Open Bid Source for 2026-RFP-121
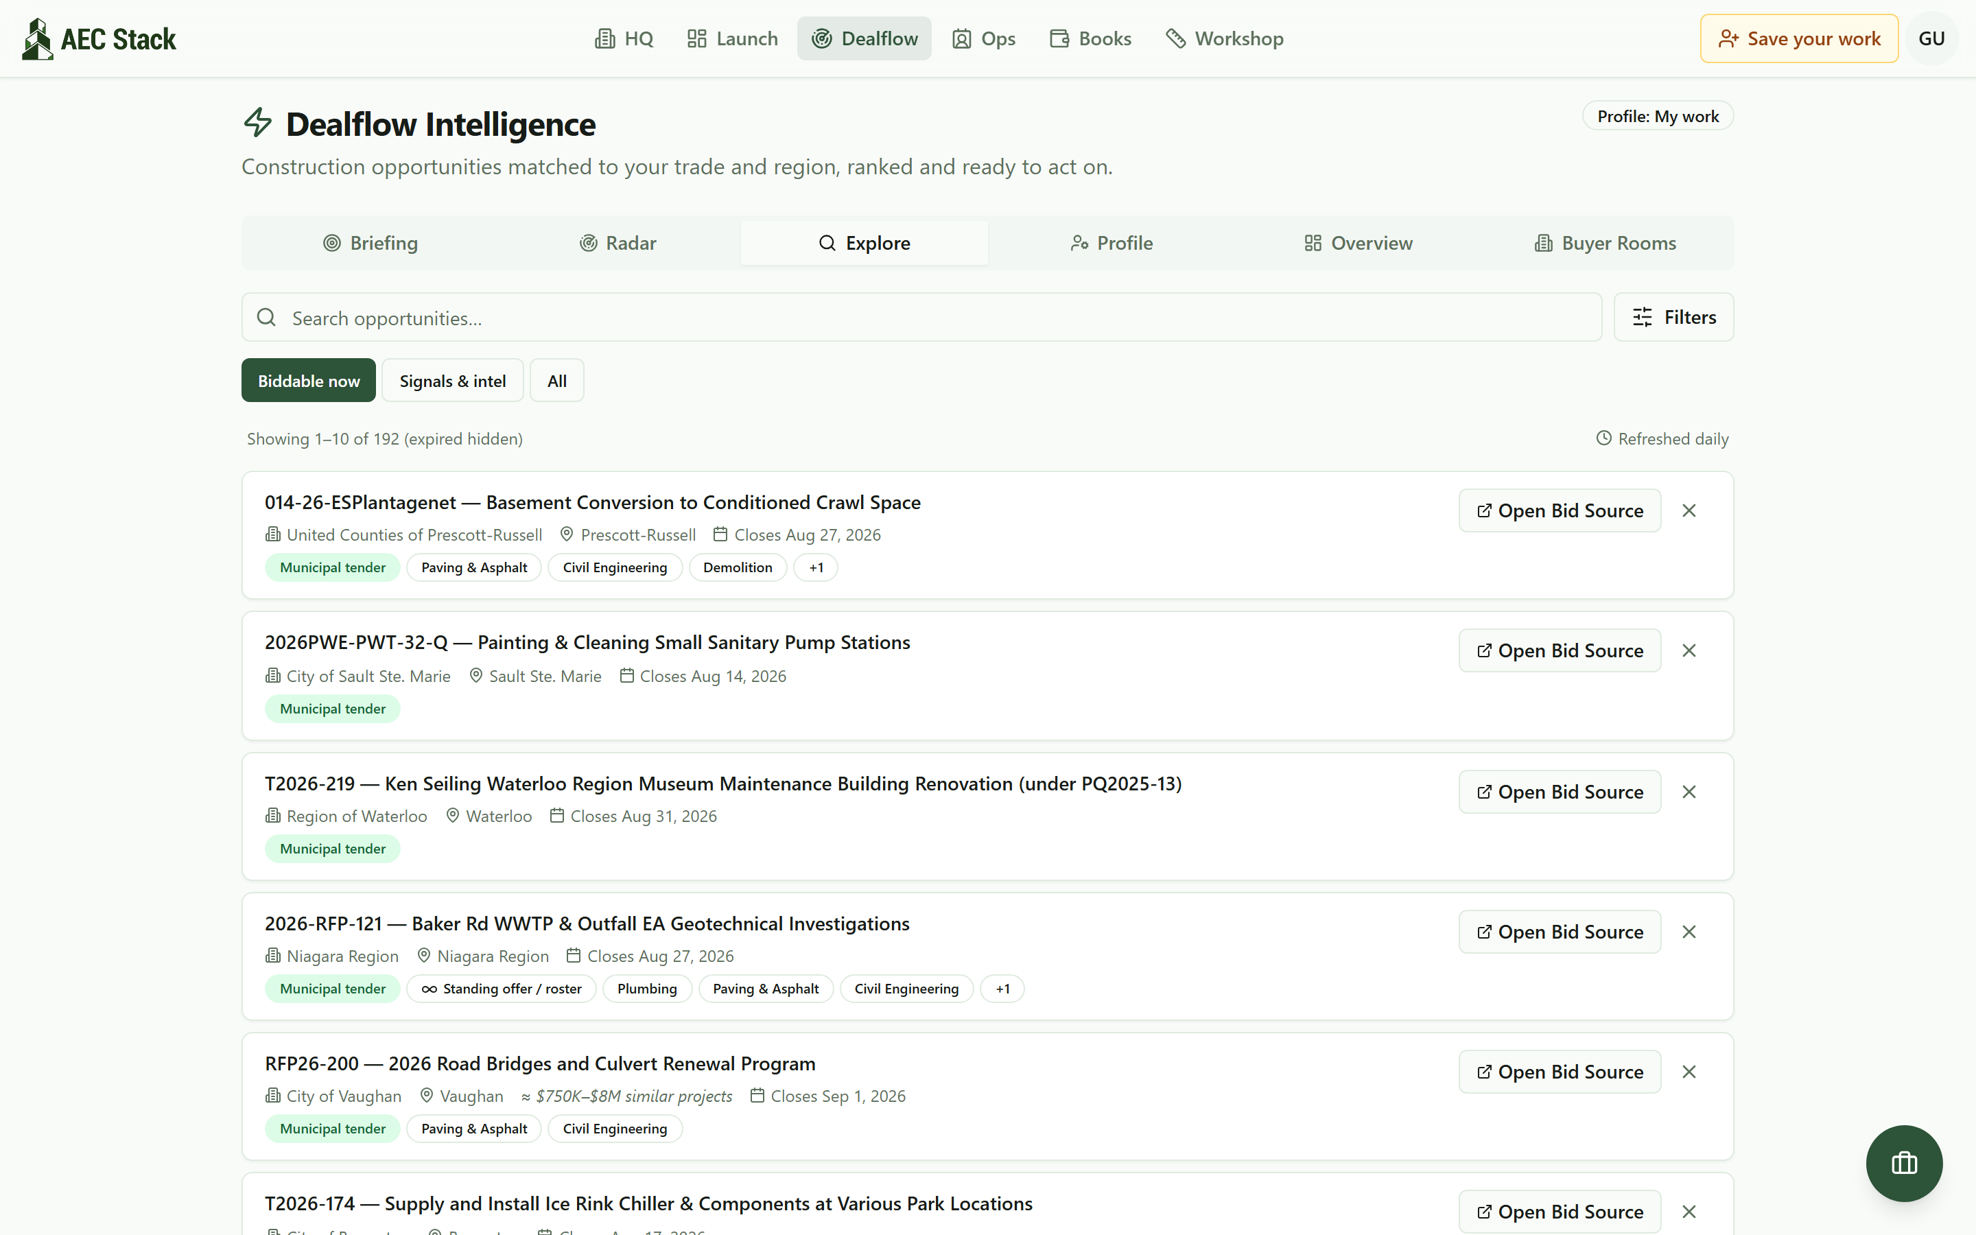 (1560, 931)
